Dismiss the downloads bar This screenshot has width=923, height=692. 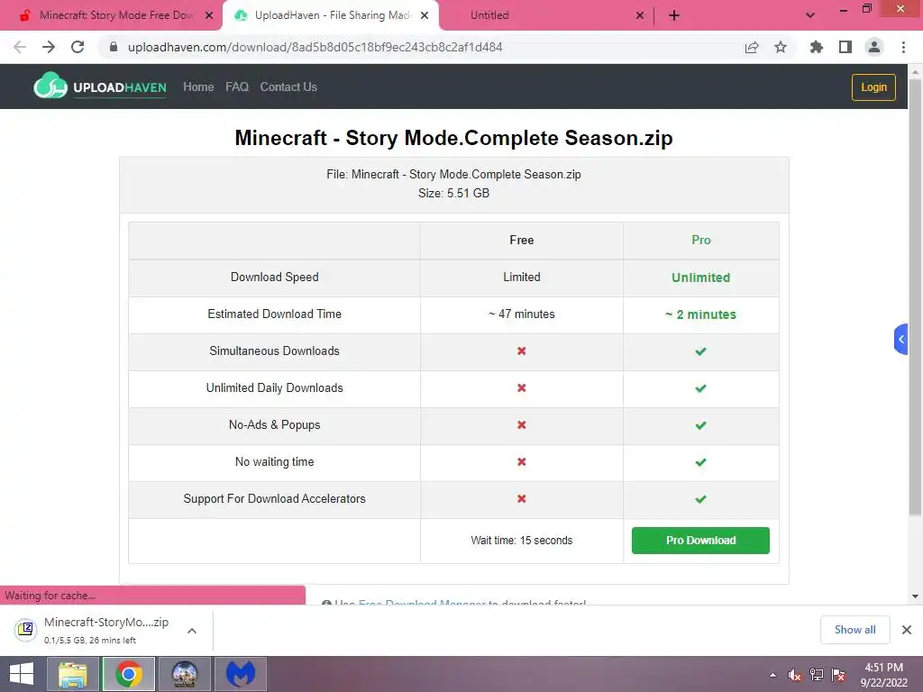tap(907, 630)
